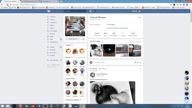Open friend Ксения's avatar
192x108 pixels.
coord(68,63)
